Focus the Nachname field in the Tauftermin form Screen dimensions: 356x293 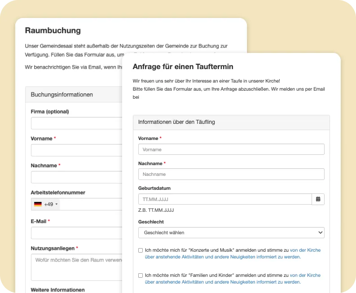click(231, 174)
